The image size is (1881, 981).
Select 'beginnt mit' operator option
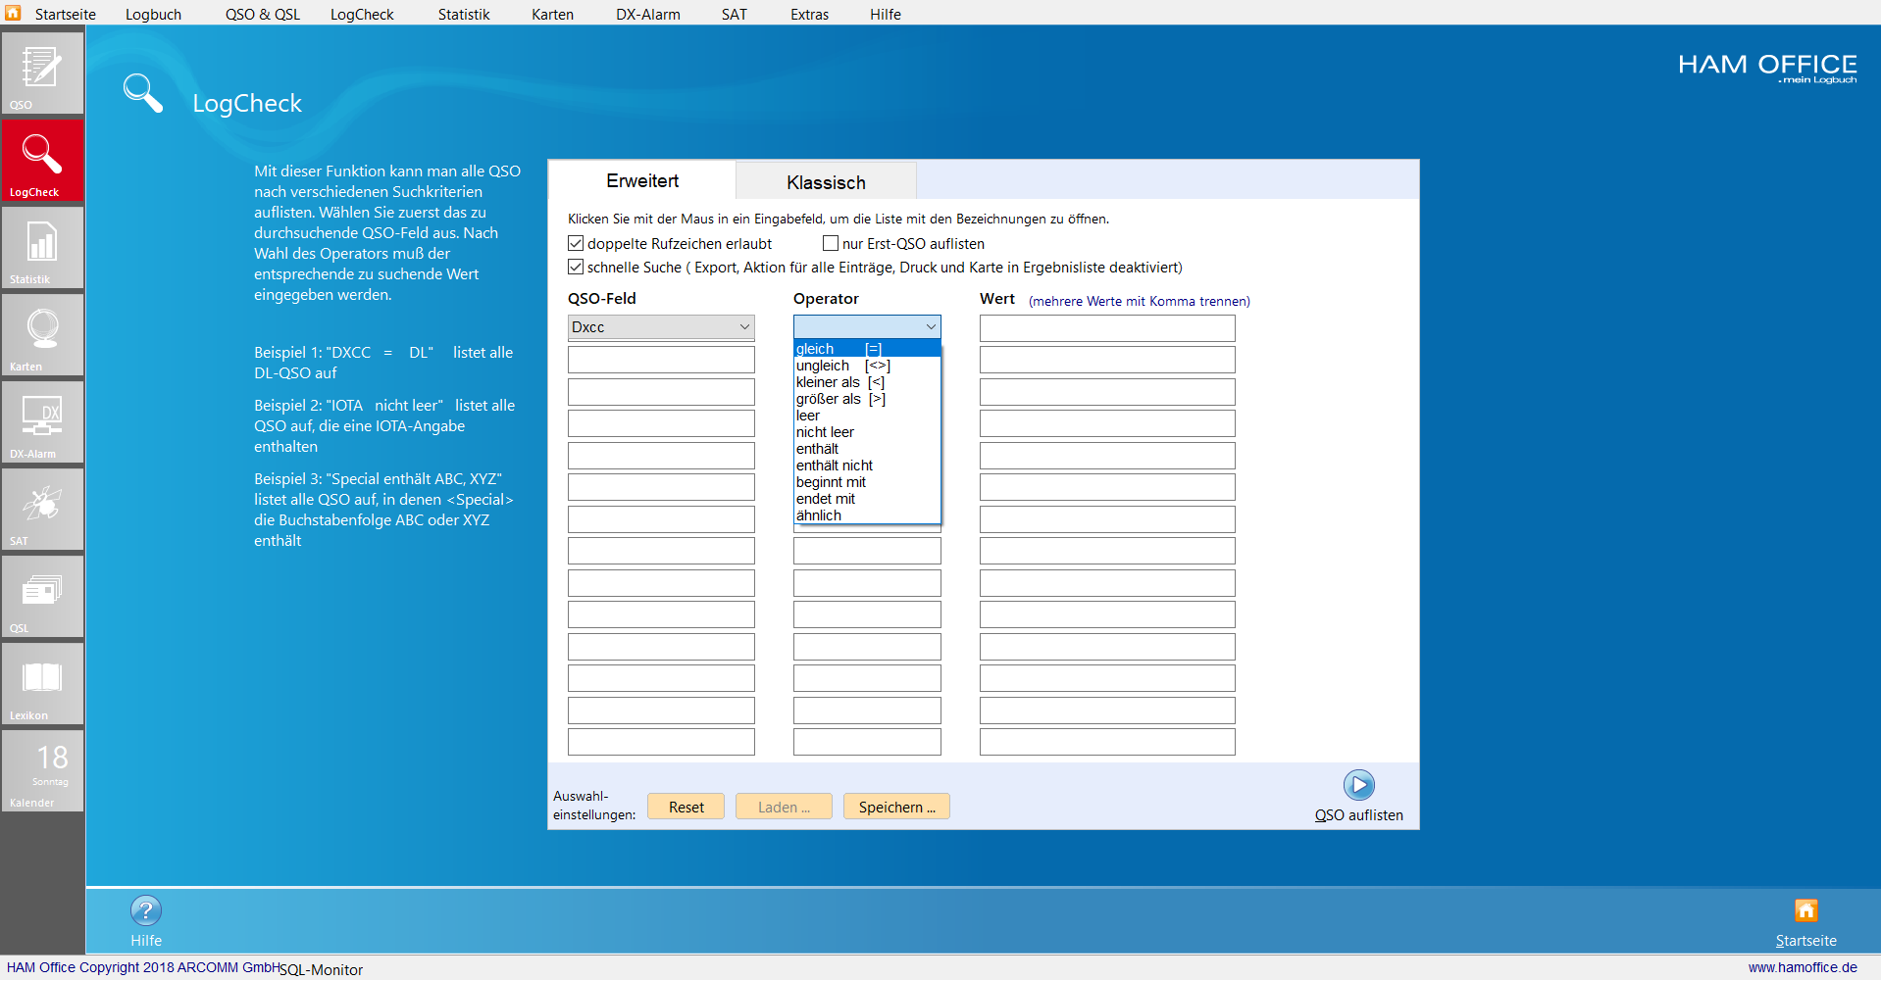[867, 482]
